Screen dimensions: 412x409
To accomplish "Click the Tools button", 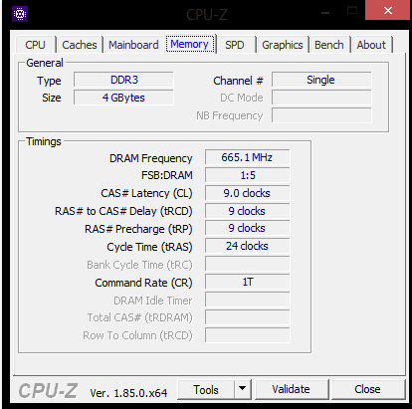I will click(206, 389).
